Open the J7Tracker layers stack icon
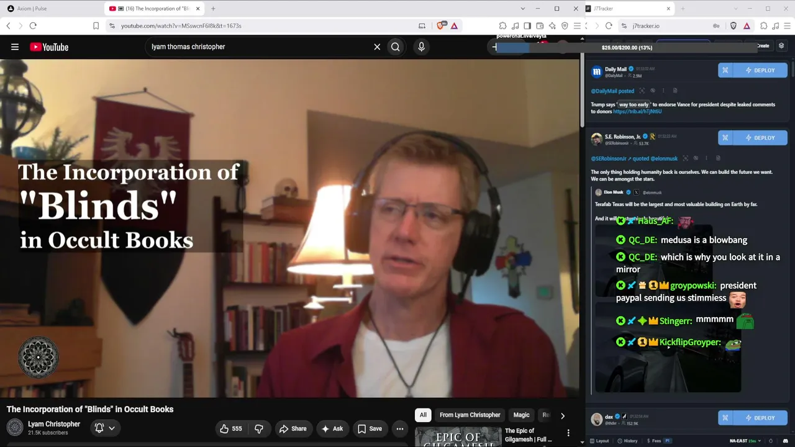The image size is (795, 447). point(781,46)
